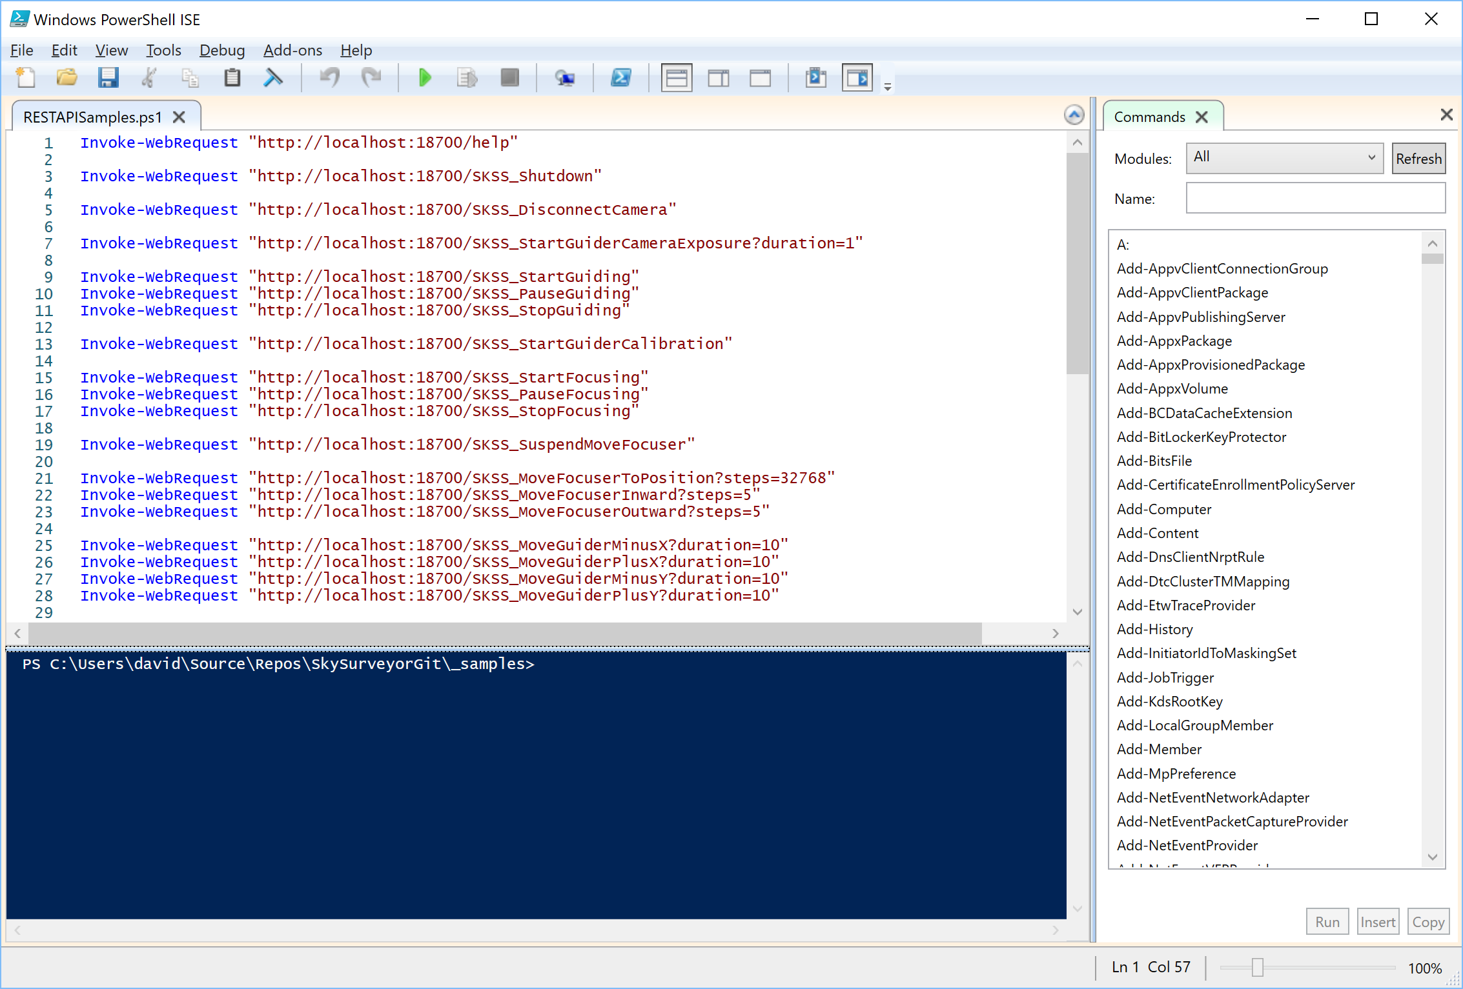Screen dimensions: 1463x989
Task: Cut selection with scissors icon
Action: (x=149, y=78)
